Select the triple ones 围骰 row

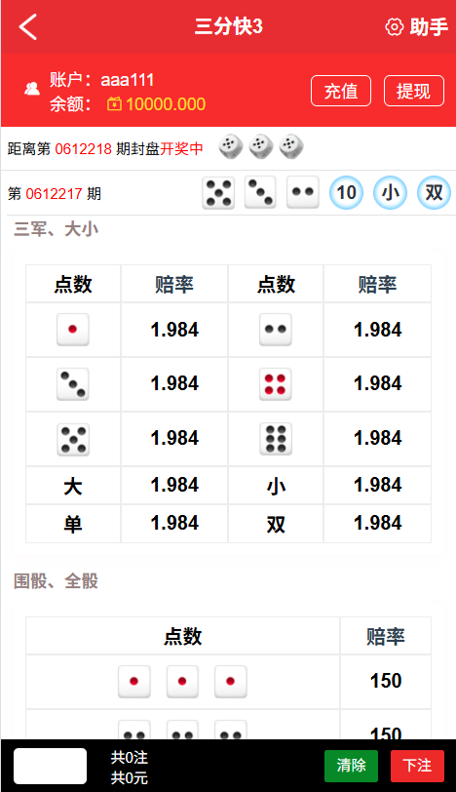click(x=229, y=682)
